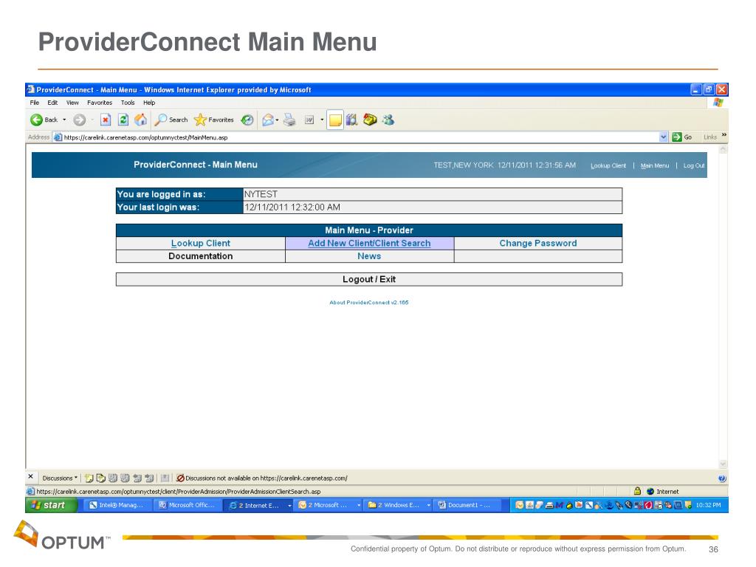Click the Stop loading icon

[106, 120]
